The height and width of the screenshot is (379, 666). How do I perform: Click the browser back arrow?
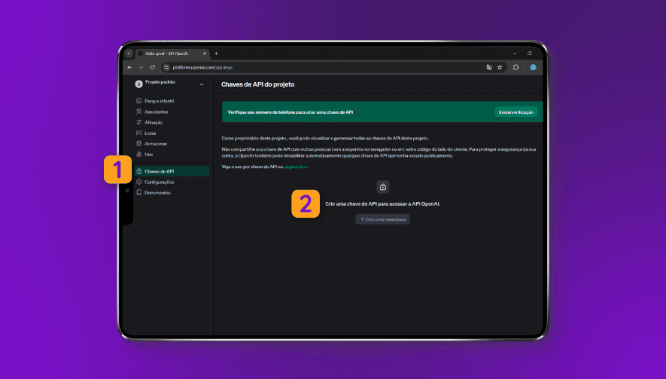pyautogui.click(x=129, y=67)
